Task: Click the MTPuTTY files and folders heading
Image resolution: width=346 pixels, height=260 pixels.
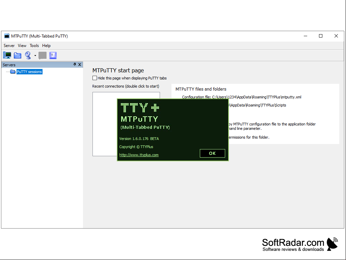Action: (201, 89)
